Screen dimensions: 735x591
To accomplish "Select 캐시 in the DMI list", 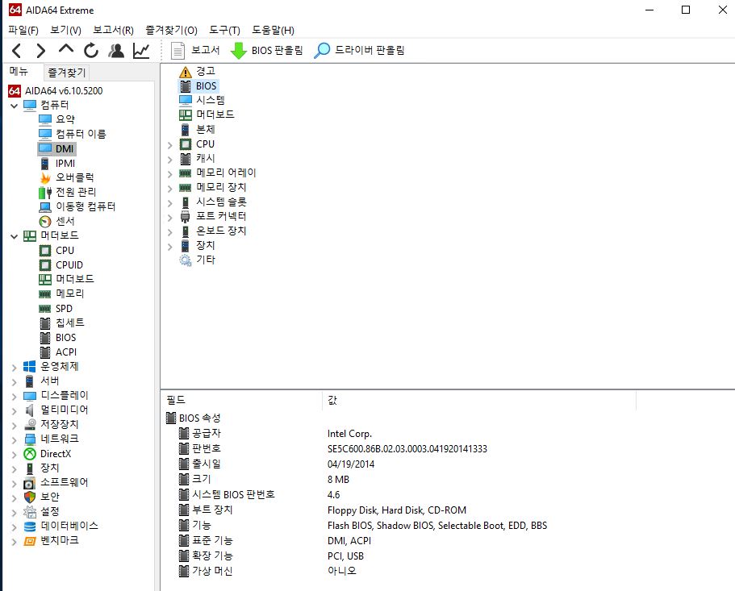I will tap(205, 158).
